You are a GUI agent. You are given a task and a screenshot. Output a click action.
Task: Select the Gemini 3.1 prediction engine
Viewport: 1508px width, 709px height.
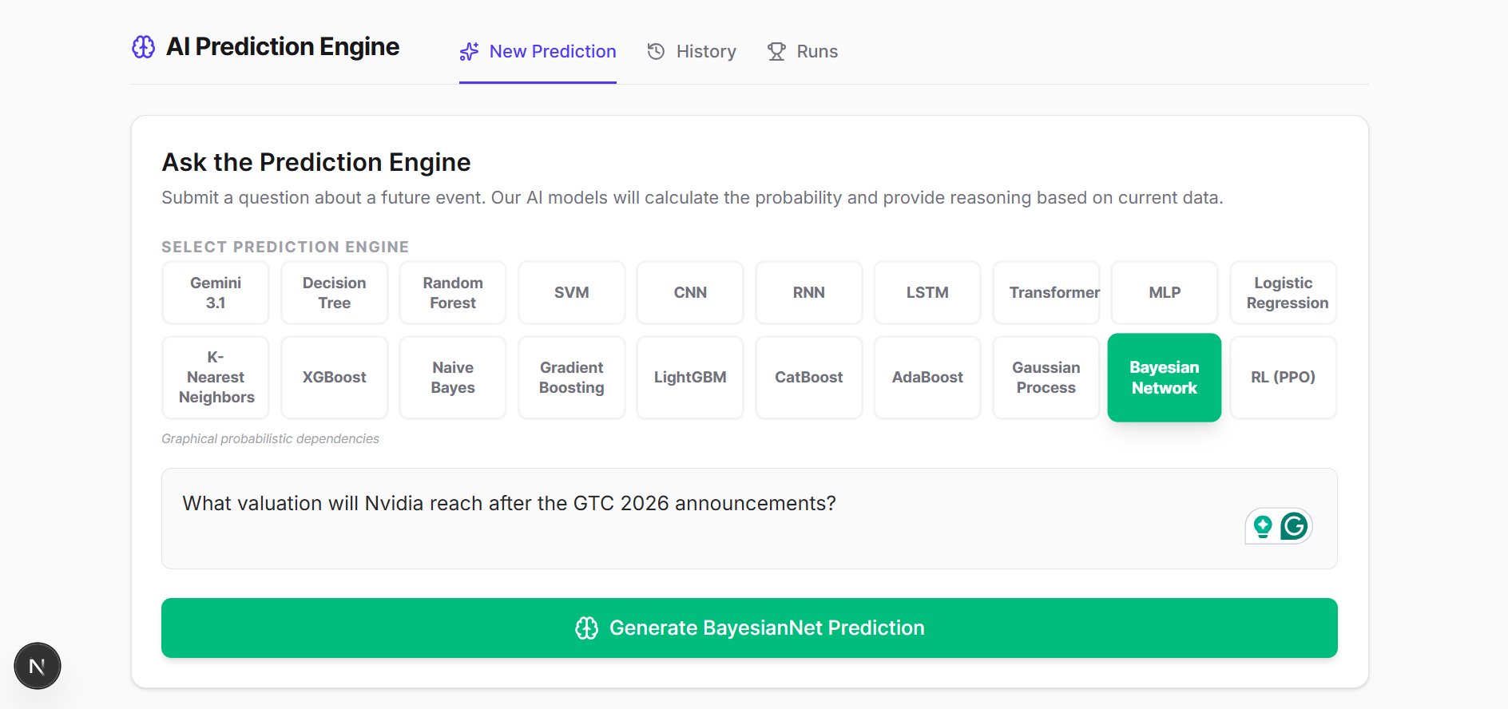(216, 293)
